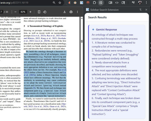
Task: Click the Search Results heading
Action: (97, 17)
